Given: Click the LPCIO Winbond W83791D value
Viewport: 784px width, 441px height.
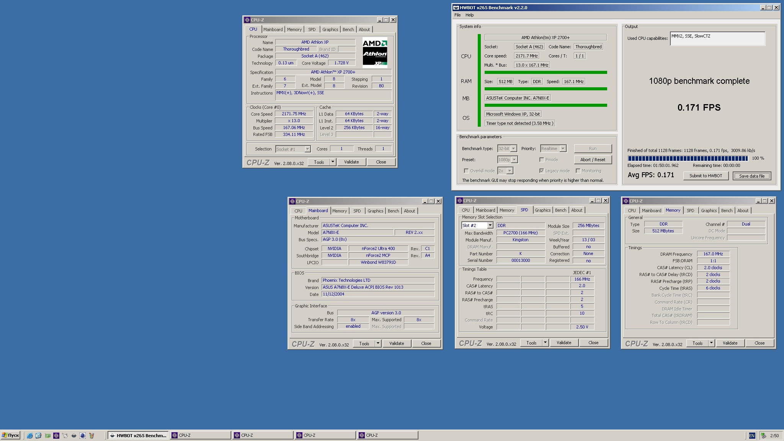Looking at the screenshot, I should click(378, 262).
